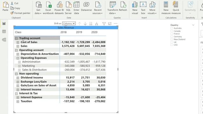Screen dimensions: 203x114
Task: Expand the Interest Expense row
Action: [x=18, y=98]
